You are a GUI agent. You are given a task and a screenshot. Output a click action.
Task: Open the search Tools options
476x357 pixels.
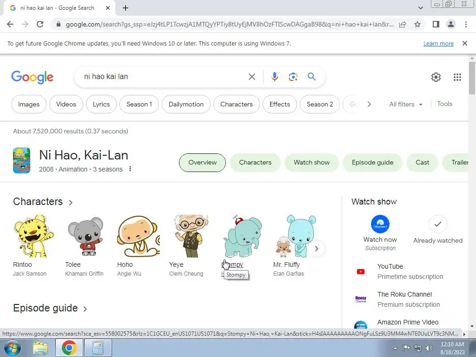(x=444, y=104)
